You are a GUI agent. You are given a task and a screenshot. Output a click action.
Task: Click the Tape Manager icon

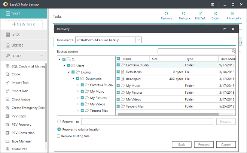coord(7,141)
